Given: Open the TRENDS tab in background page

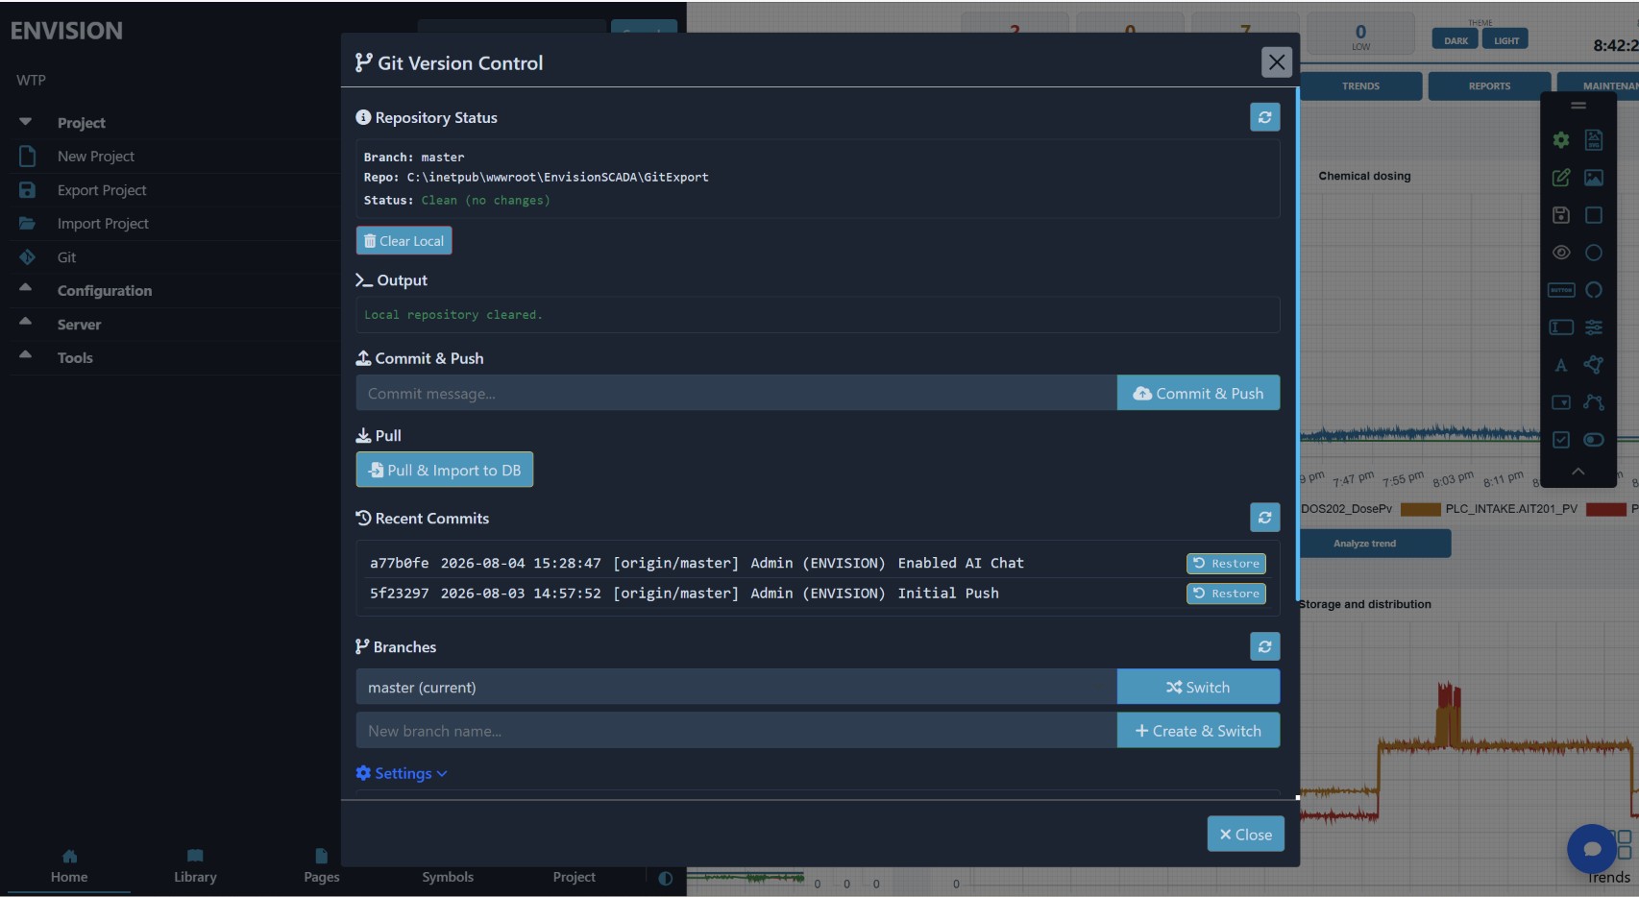Looking at the screenshot, I should pos(1360,86).
